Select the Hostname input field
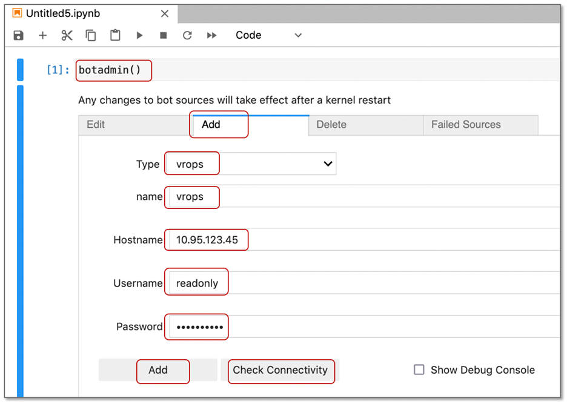The width and height of the screenshot is (567, 404). coord(206,239)
